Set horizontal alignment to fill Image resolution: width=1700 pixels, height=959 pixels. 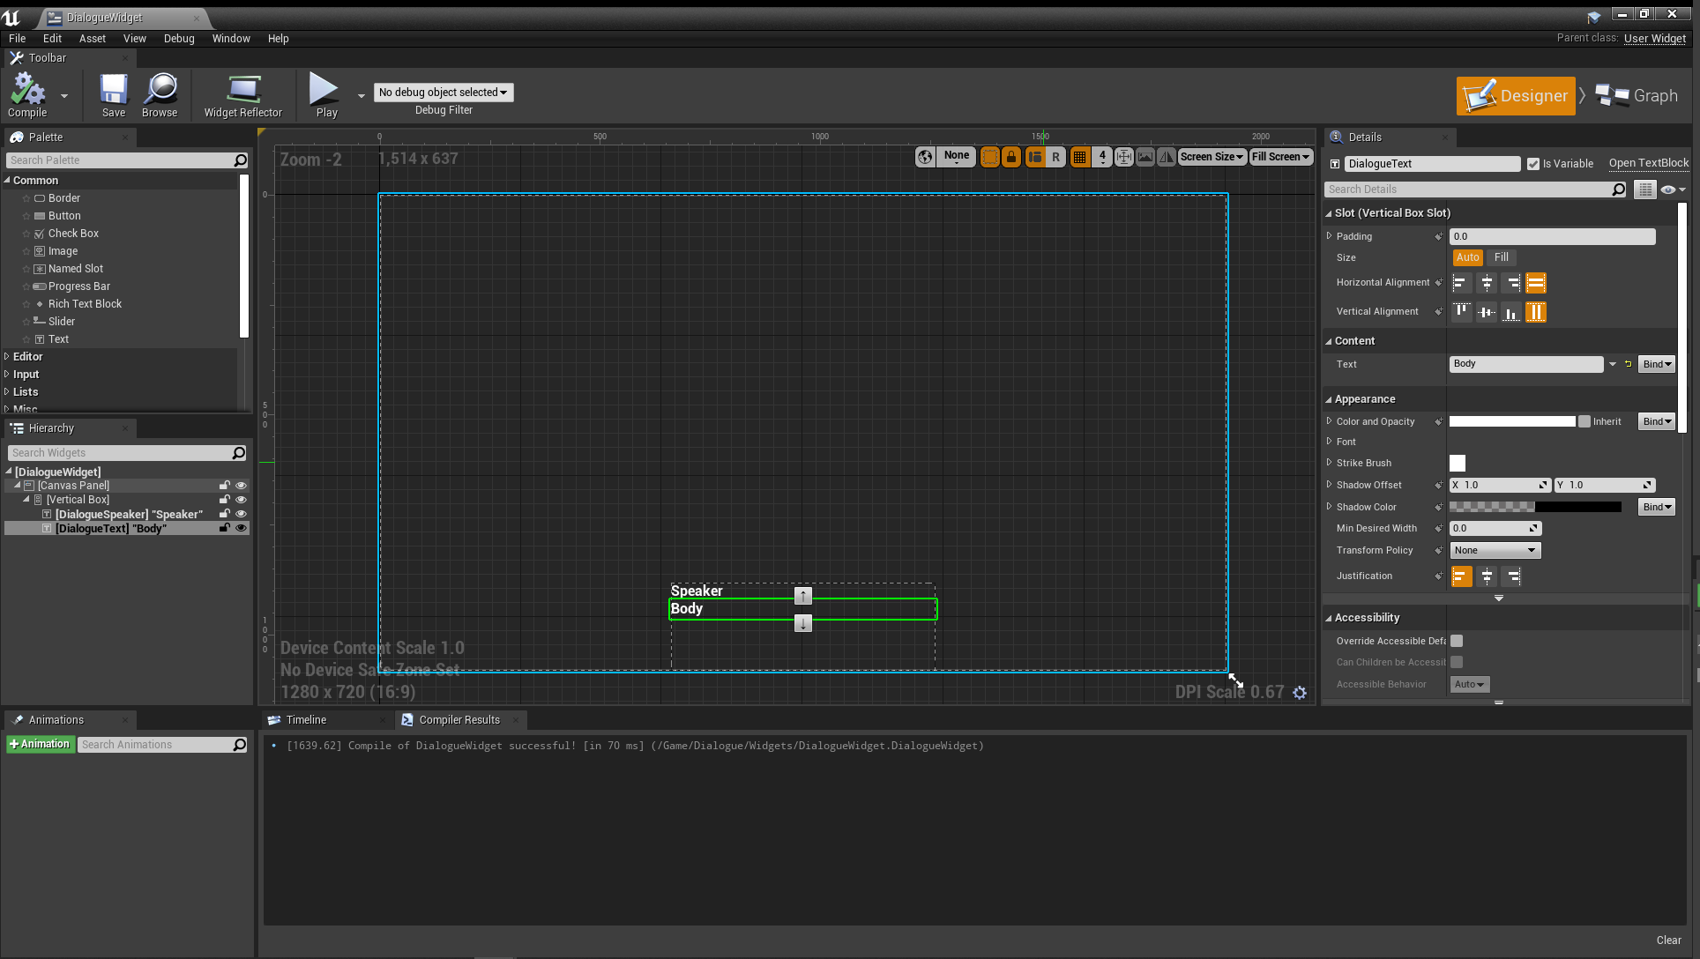click(x=1536, y=283)
